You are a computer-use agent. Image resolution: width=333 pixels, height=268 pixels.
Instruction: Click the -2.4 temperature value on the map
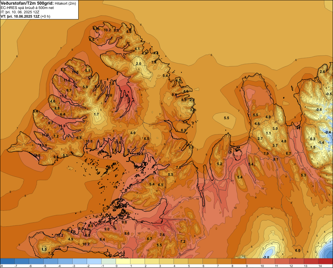pos(328,132)
